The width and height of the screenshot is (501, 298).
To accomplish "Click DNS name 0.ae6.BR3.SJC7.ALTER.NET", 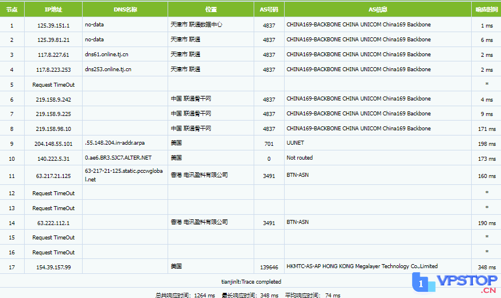I will click(118, 158).
